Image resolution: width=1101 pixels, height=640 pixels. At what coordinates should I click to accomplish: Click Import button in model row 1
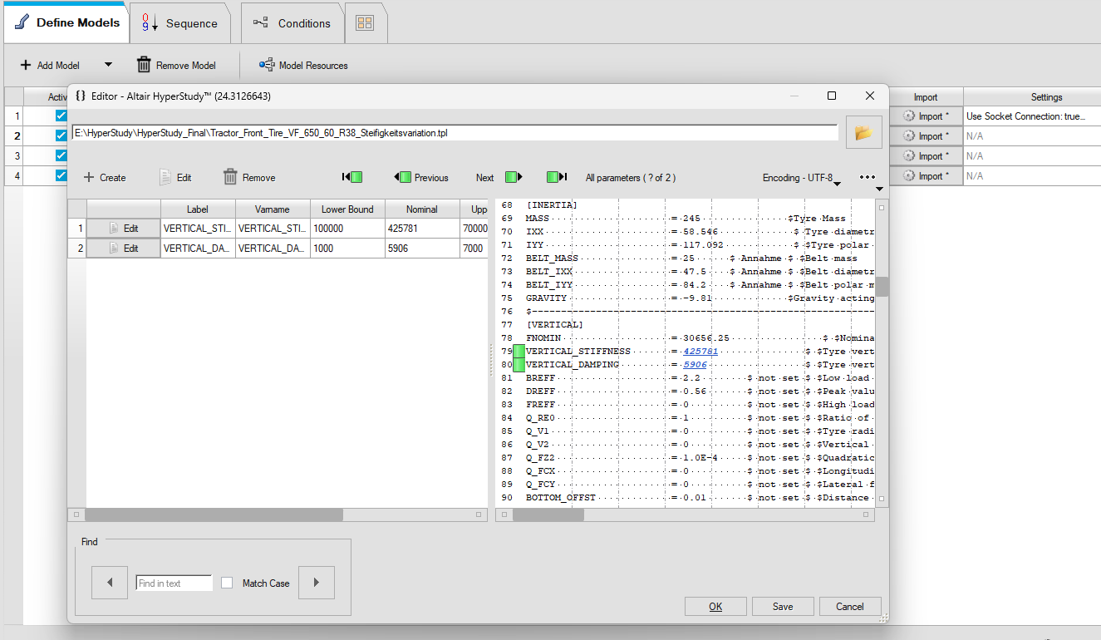tap(926, 116)
